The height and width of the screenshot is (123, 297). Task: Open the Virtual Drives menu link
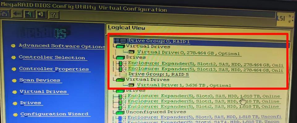coord(43,92)
